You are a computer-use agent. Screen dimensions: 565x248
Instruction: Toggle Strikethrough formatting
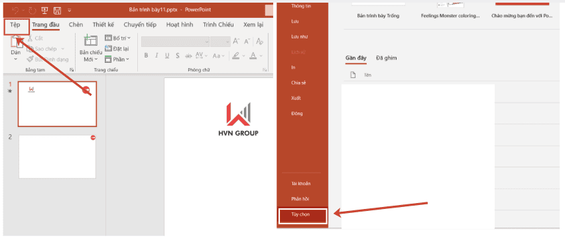(188, 56)
